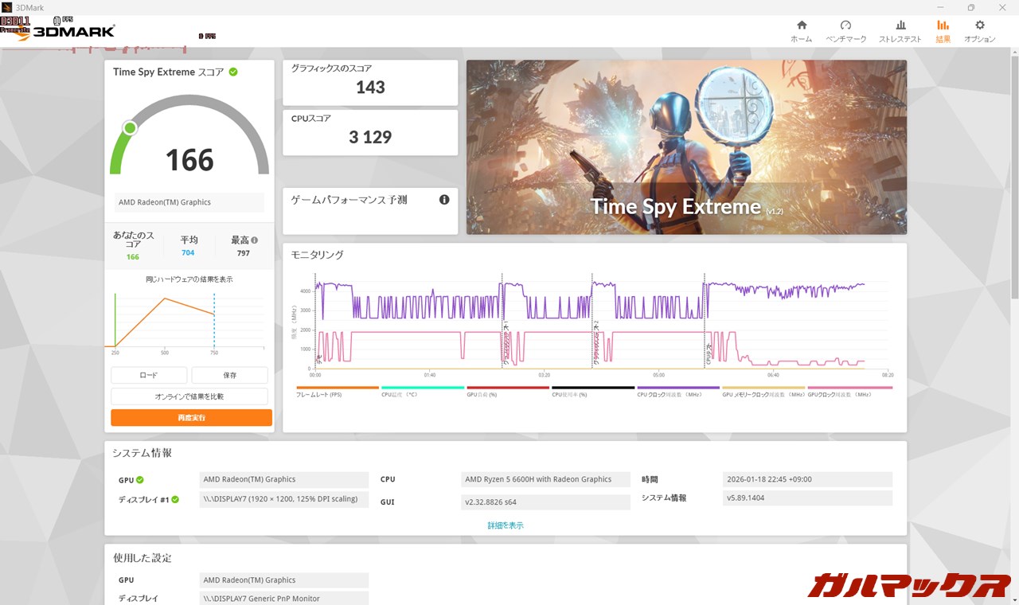Click the info icon beside 最高 score

pos(255,240)
